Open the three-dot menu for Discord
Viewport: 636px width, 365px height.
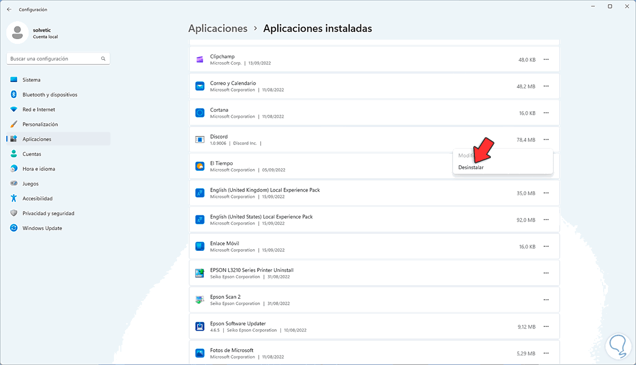click(546, 140)
